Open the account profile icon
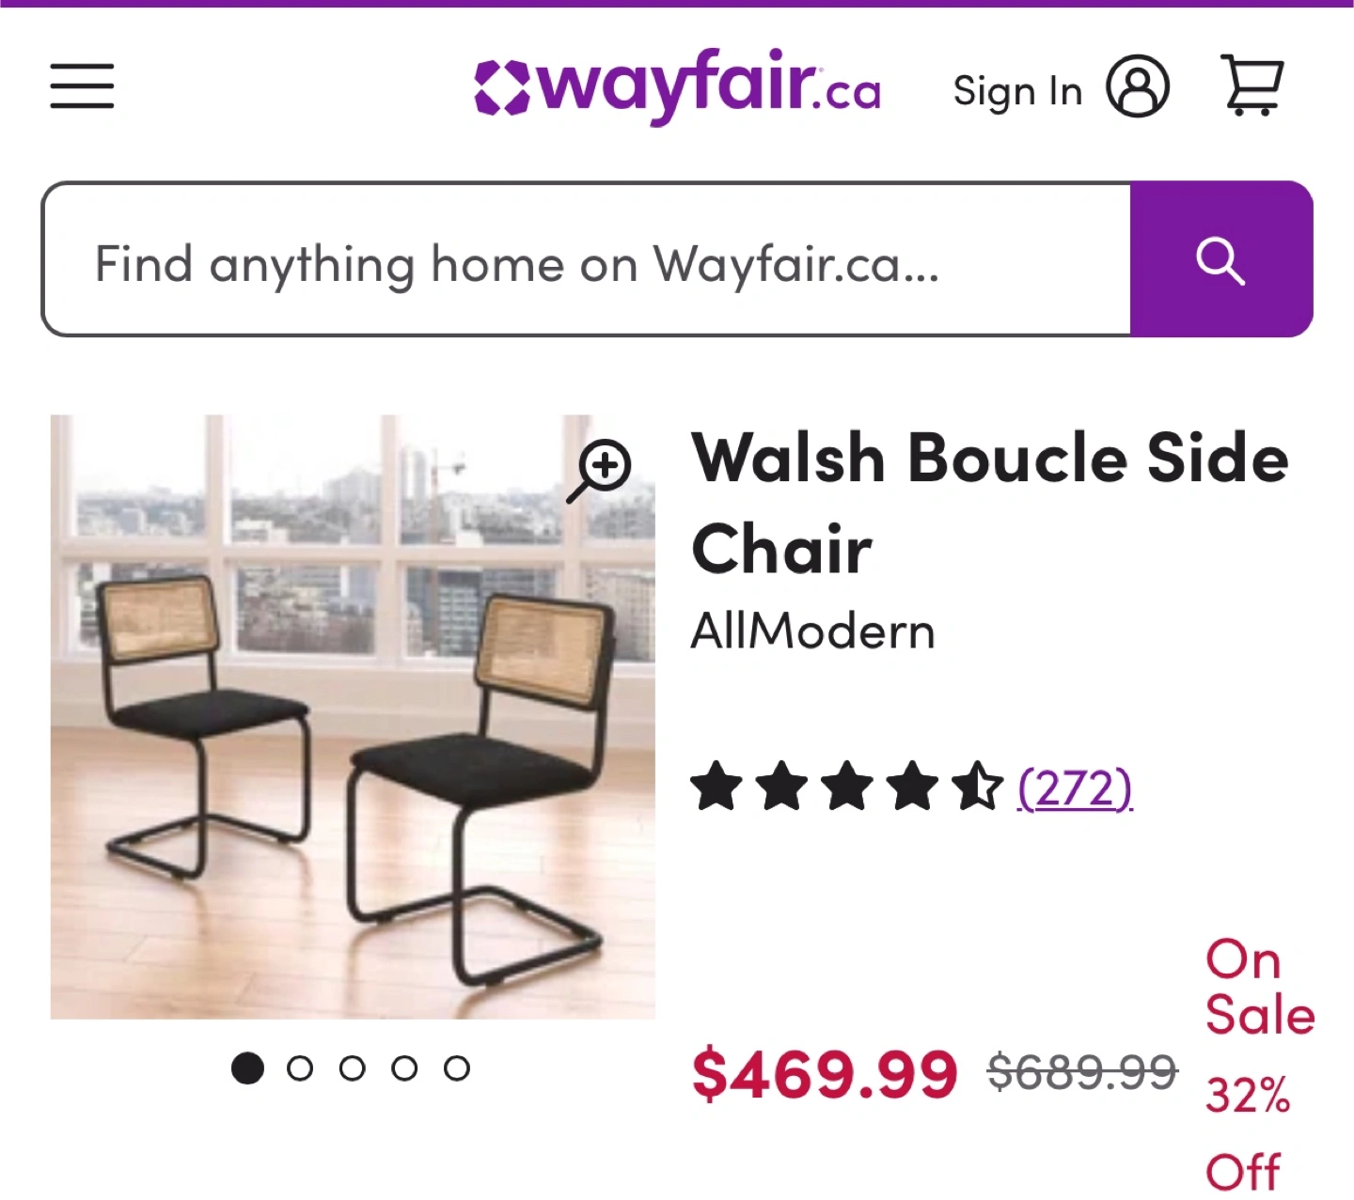This screenshot has width=1354, height=1200. pyautogui.click(x=1138, y=86)
